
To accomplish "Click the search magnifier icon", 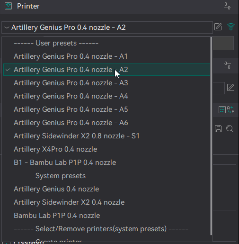I will [x=230, y=128].
